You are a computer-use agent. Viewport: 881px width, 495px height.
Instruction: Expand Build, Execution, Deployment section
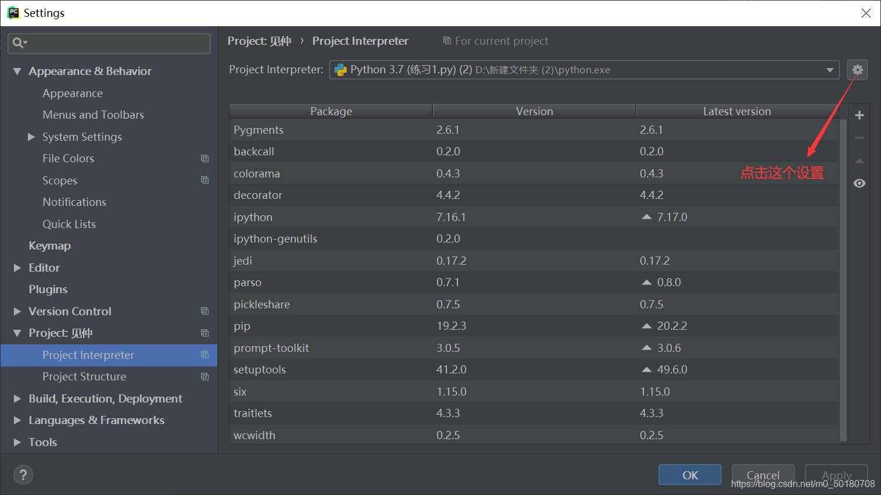tap(17, 398)
